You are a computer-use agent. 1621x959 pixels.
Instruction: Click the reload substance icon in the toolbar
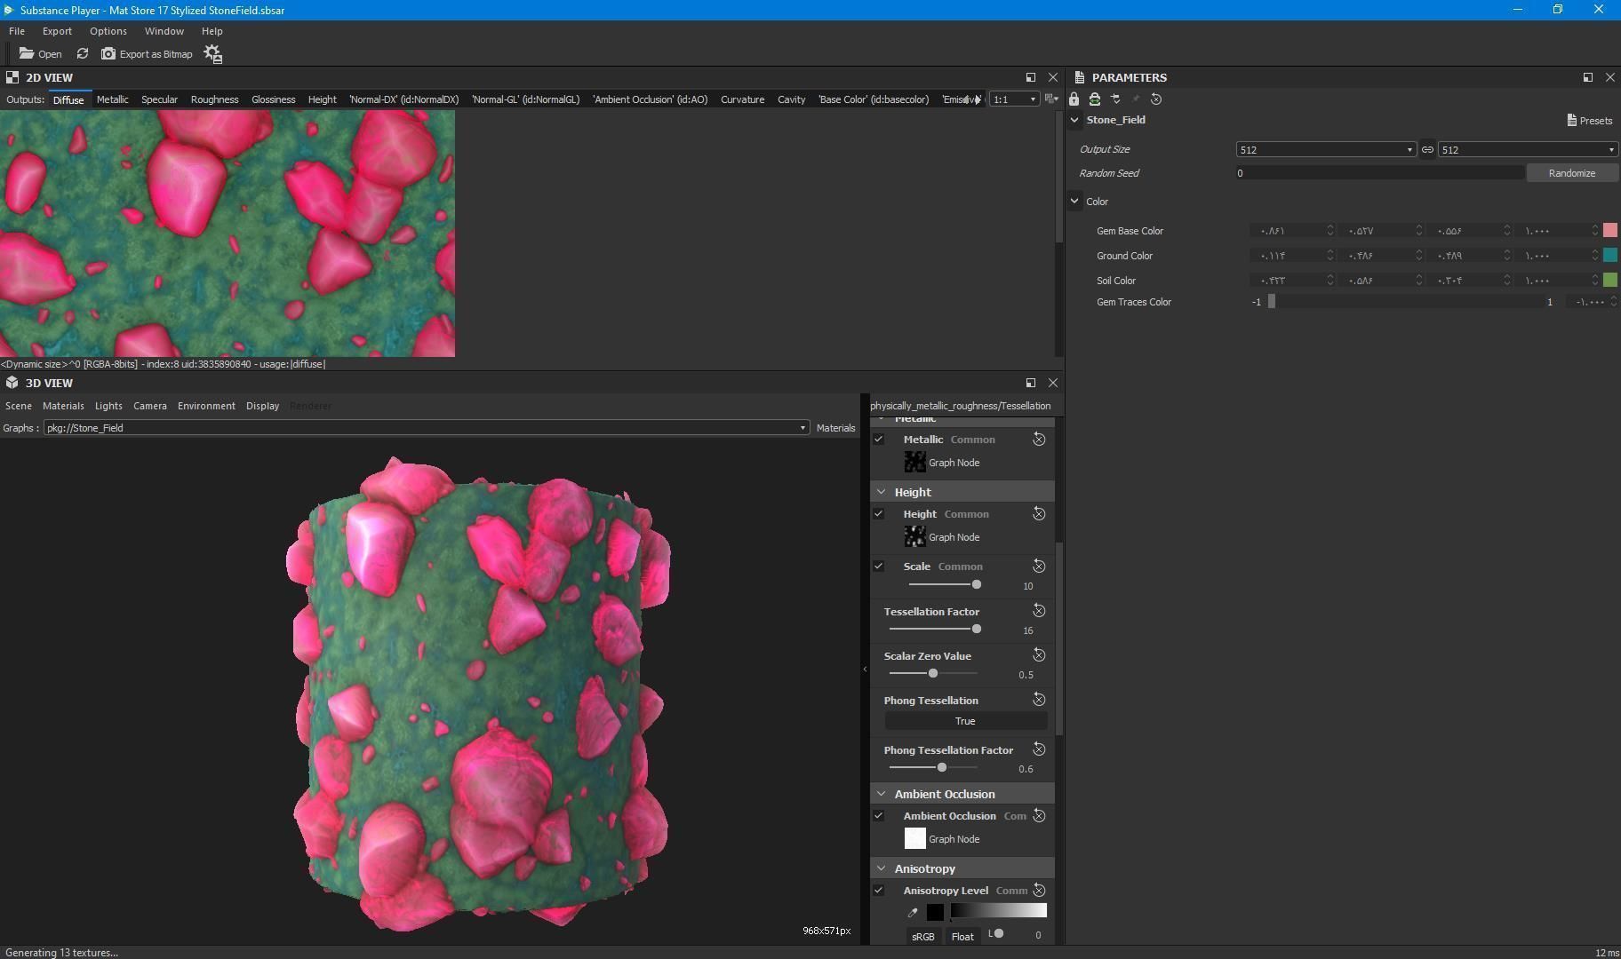[x=83, y=54]
